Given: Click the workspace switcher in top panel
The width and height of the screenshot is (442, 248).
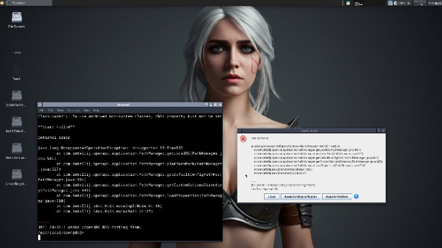Looking at the screenshot, I should point(358,3).
